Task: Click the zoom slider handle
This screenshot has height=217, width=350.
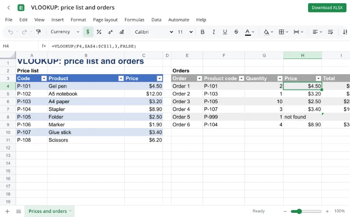Action: coord(299,211)
